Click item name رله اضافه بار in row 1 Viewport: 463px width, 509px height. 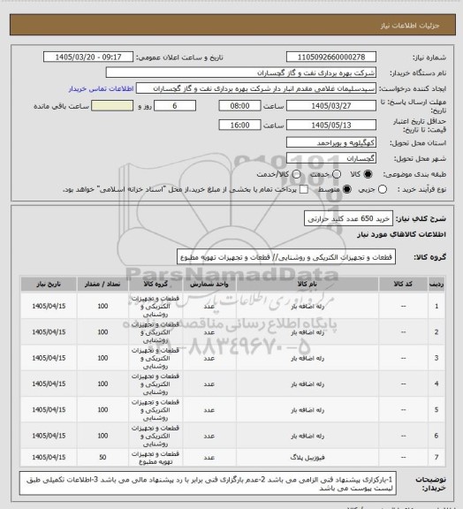point(307,306)
